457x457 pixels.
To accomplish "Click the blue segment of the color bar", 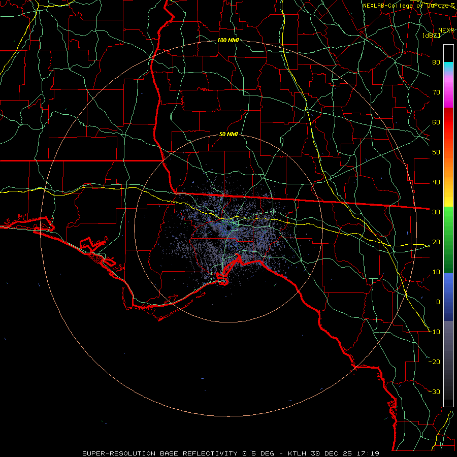I will 448,297.
